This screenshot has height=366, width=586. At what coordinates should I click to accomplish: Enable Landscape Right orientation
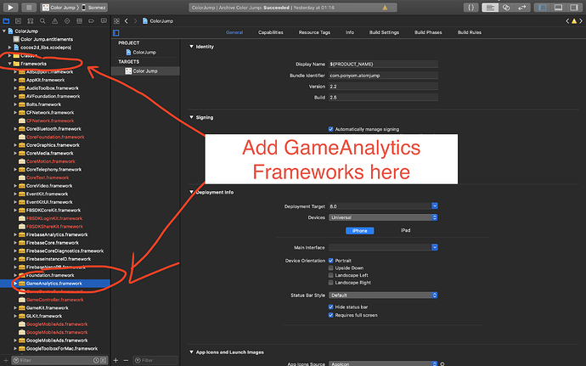(330, 283)
